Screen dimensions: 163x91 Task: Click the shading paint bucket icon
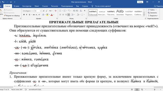pyautogui.click(x=78, y=15)
